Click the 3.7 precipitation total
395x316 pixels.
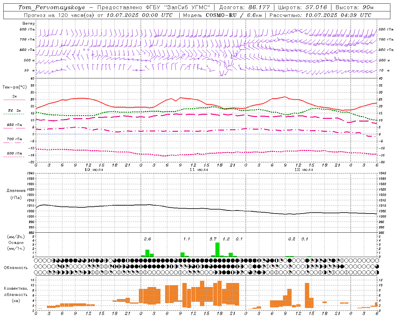[x=213, y=239]
